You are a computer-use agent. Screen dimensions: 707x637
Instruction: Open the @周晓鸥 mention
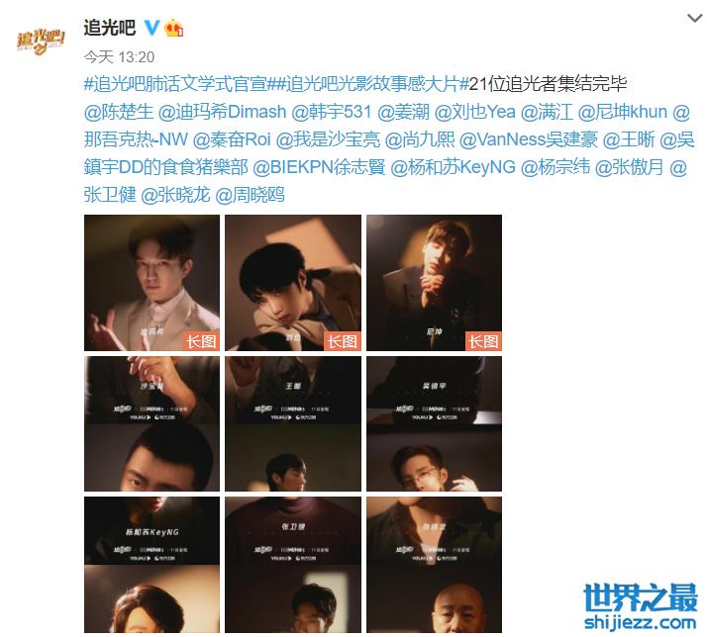[x=251, y=196]
